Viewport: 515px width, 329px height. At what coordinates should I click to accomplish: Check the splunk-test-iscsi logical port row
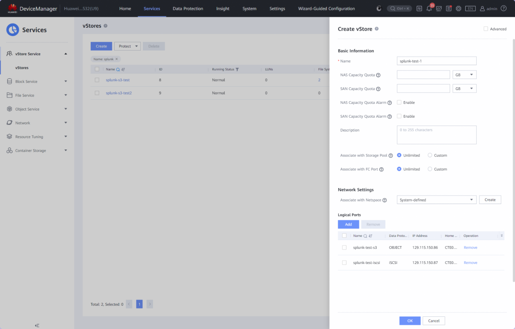(344, 263)
